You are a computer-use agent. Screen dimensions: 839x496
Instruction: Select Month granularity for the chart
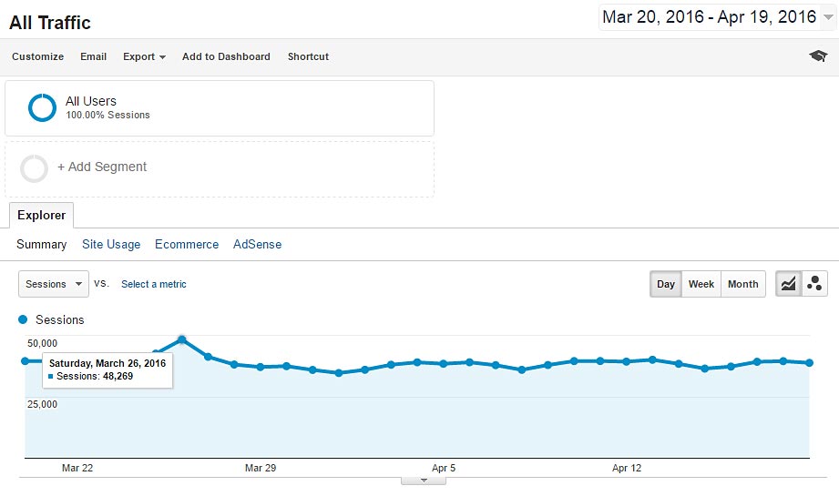point(742,284)
